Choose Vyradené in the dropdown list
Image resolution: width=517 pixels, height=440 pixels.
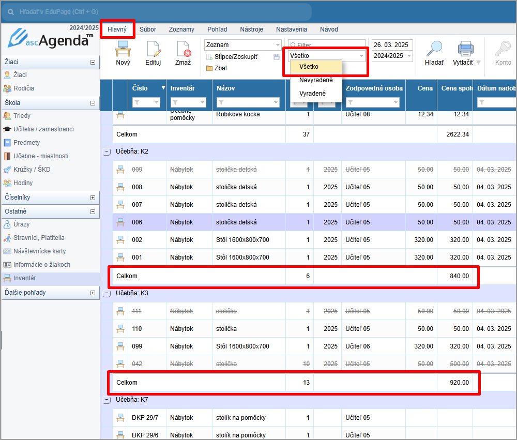(x=312, y=94)
